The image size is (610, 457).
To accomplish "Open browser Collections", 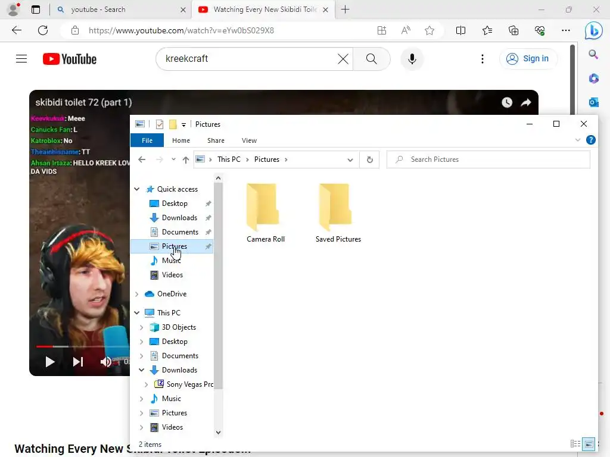I will click(513, 30).
